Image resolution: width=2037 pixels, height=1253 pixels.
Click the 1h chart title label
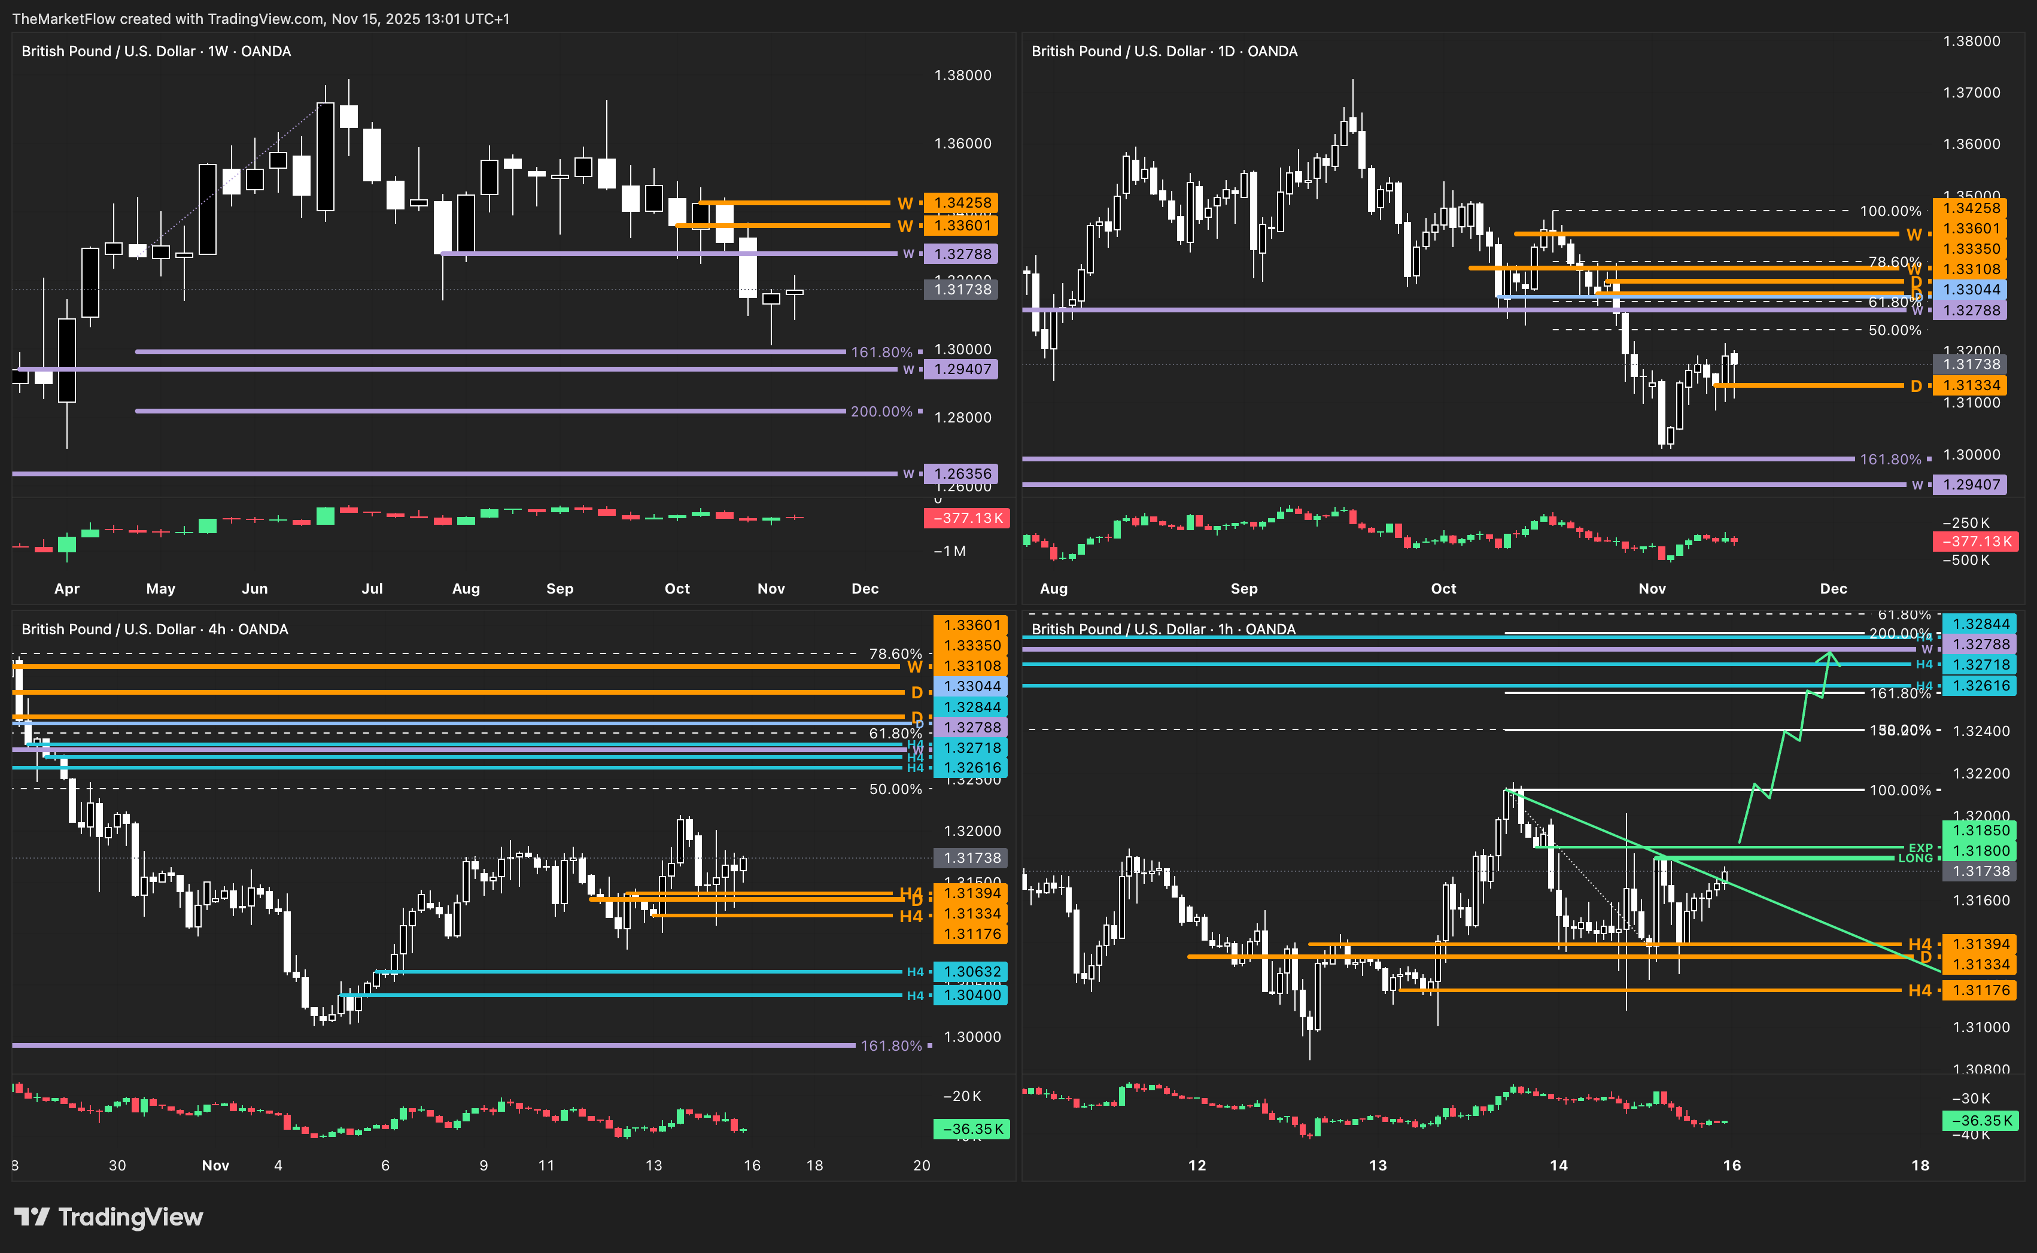pos(1163,629)
